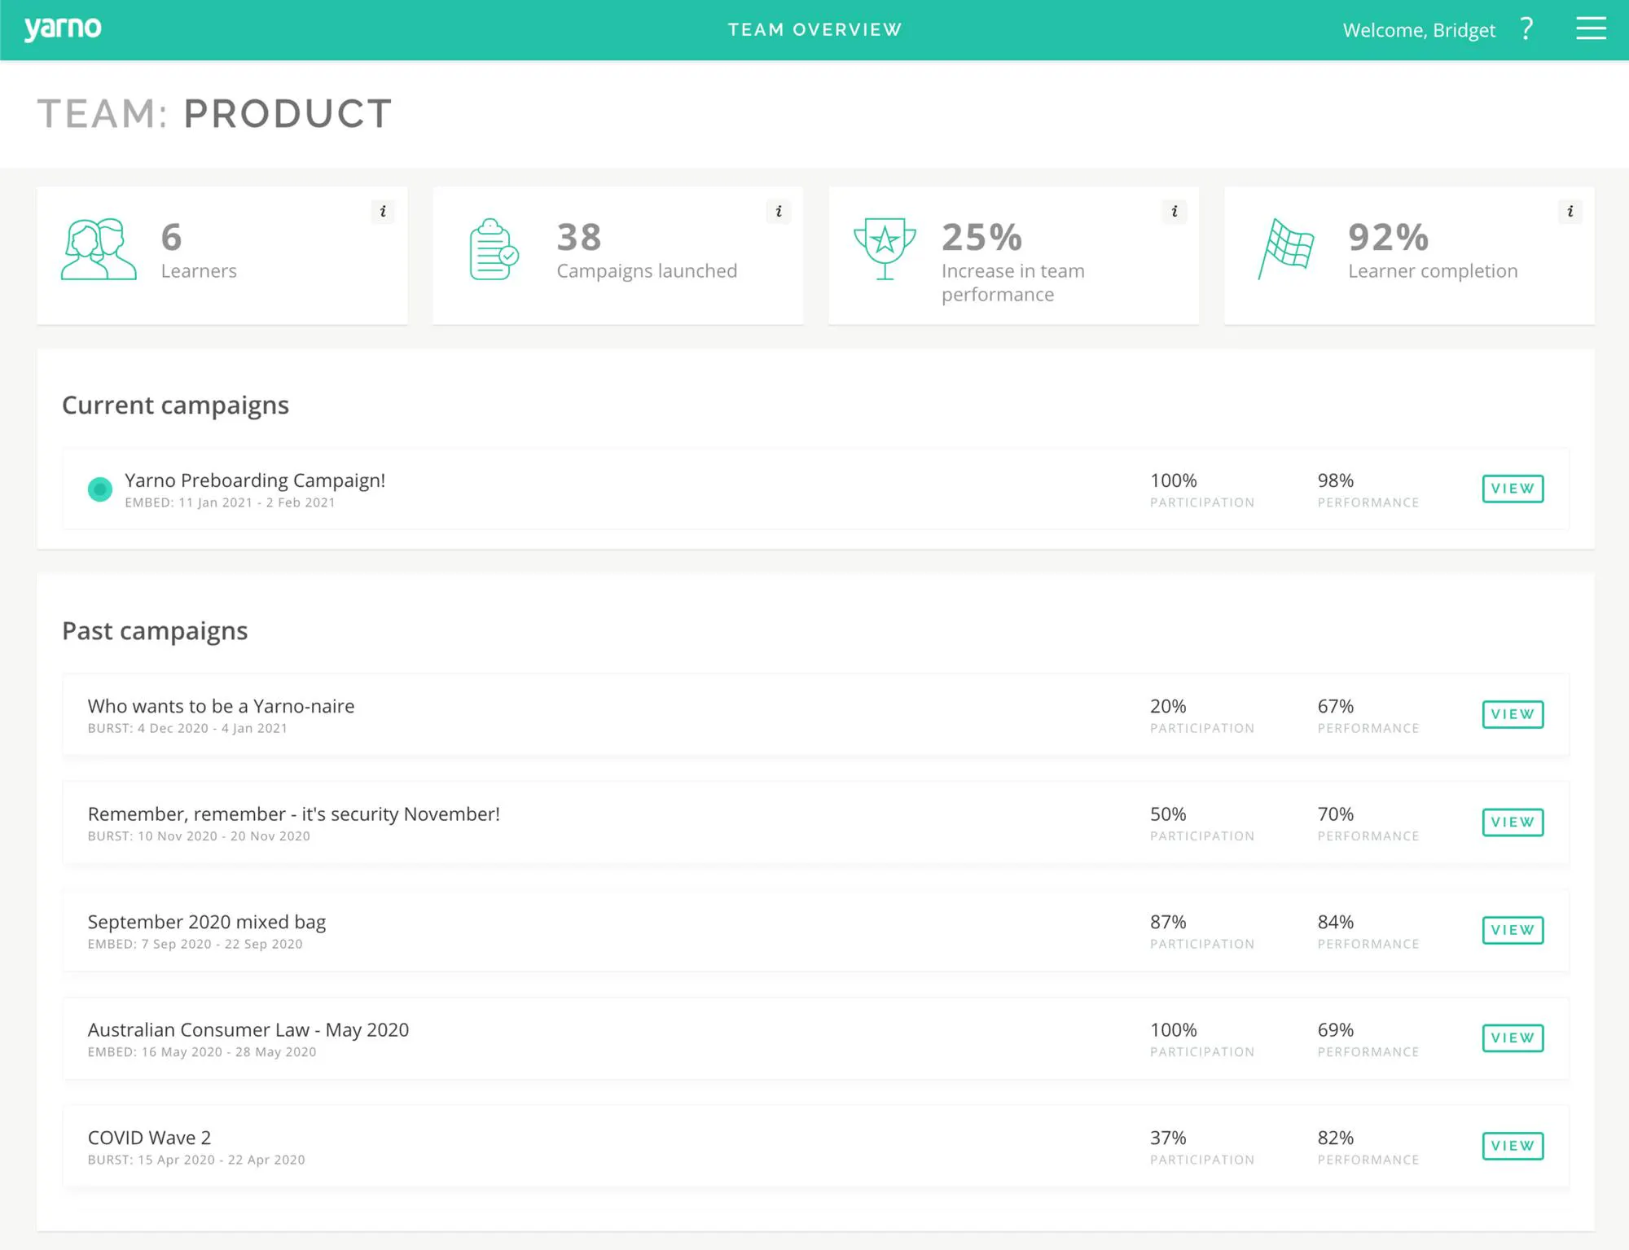The height and width of the screenshot is (1250, 1629).
Task: Click the checkered flag completion icon
Action: coord(1285,248)
